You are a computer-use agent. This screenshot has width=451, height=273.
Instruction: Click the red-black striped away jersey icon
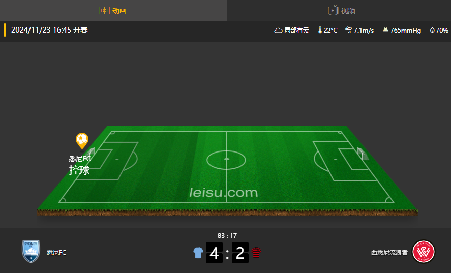[x=256, y=253]
